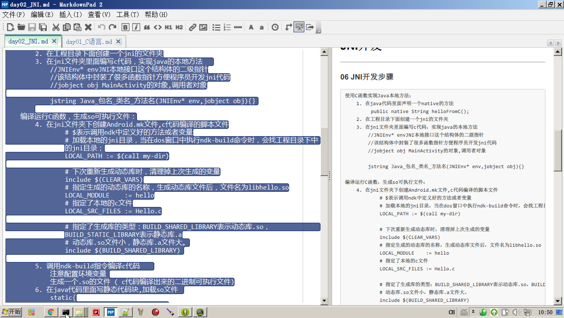Image resolution: width=564 pixels, height=318 pixels.
Task: Click the CH language indicator in tray
Action: (x=452, y=312)
